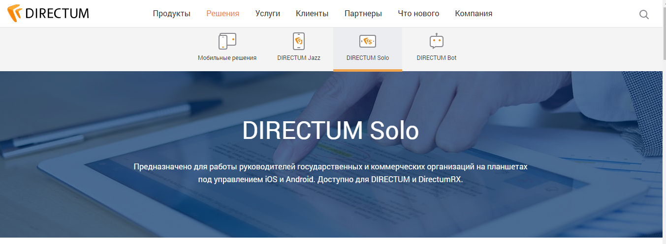The image size is (666, 244).
Task: Select the active DIRECTUM Solo tab label
Action: tap(368, 58)
